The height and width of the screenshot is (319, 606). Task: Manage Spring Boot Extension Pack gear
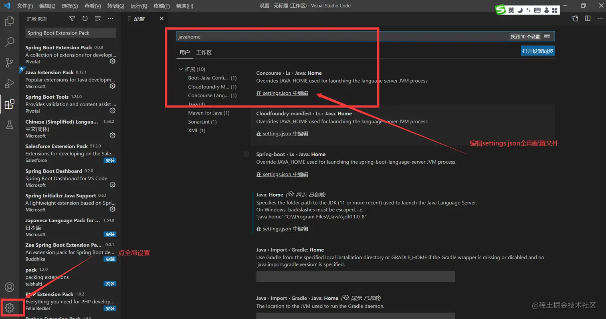[x=113, y=61]
